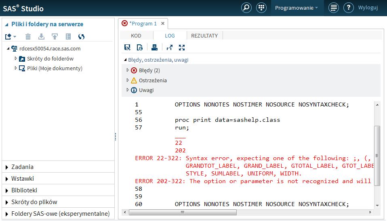The height and width of the screenshot is (221, 387).
Task: Switch to the LOG tab
Action: [x=170, y=36]
